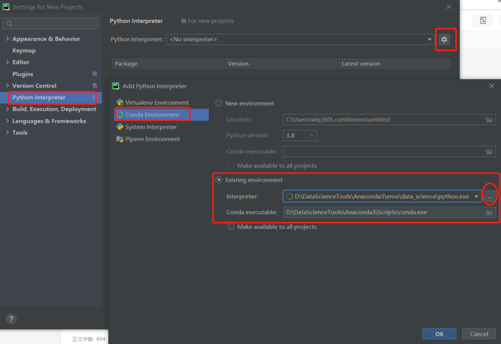Choose System Interpreter from the list

[151, 127]
